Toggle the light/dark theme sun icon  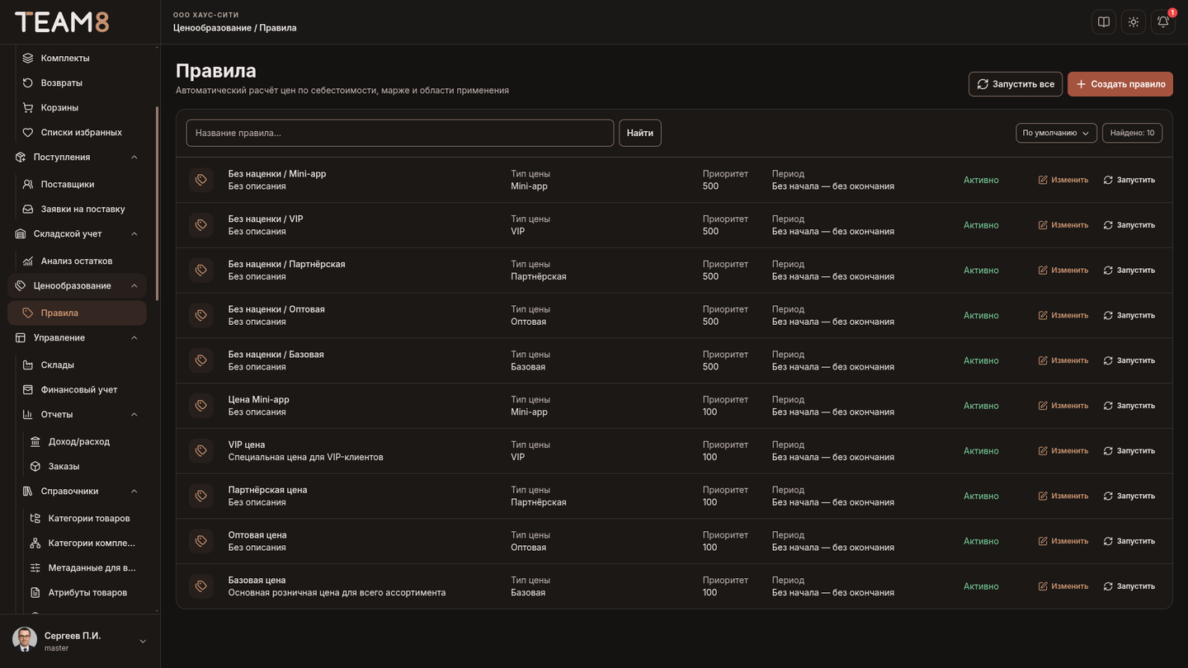tap(1134, 22)
